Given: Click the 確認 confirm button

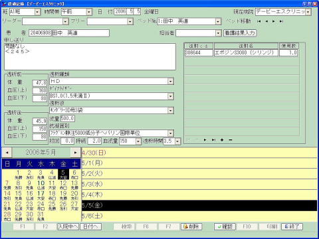Looking at the screenshot, I should click(225, 226).
